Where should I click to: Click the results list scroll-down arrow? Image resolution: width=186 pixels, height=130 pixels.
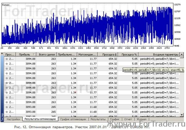(182, 115)
